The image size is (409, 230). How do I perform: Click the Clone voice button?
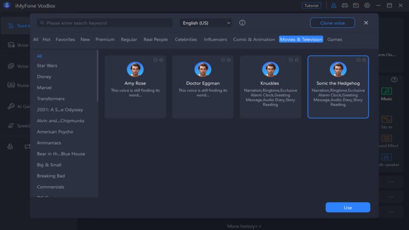[332, 23]
